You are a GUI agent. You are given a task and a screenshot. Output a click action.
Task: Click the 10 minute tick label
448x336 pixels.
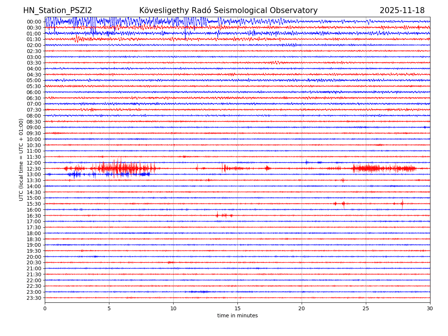click(173, 309)
